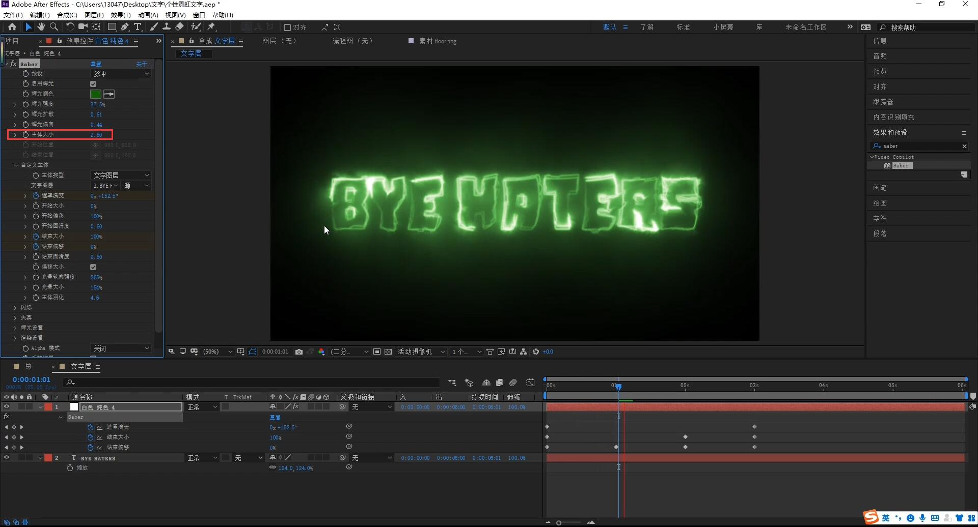Toggle the 缩放 stopwatch under BYE HATERS layer
978x527 pixels.
tap(70, 468)
